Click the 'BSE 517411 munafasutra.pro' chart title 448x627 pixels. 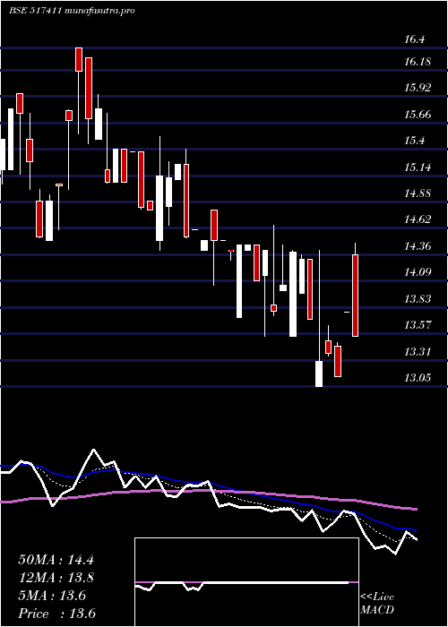(72, 11)
